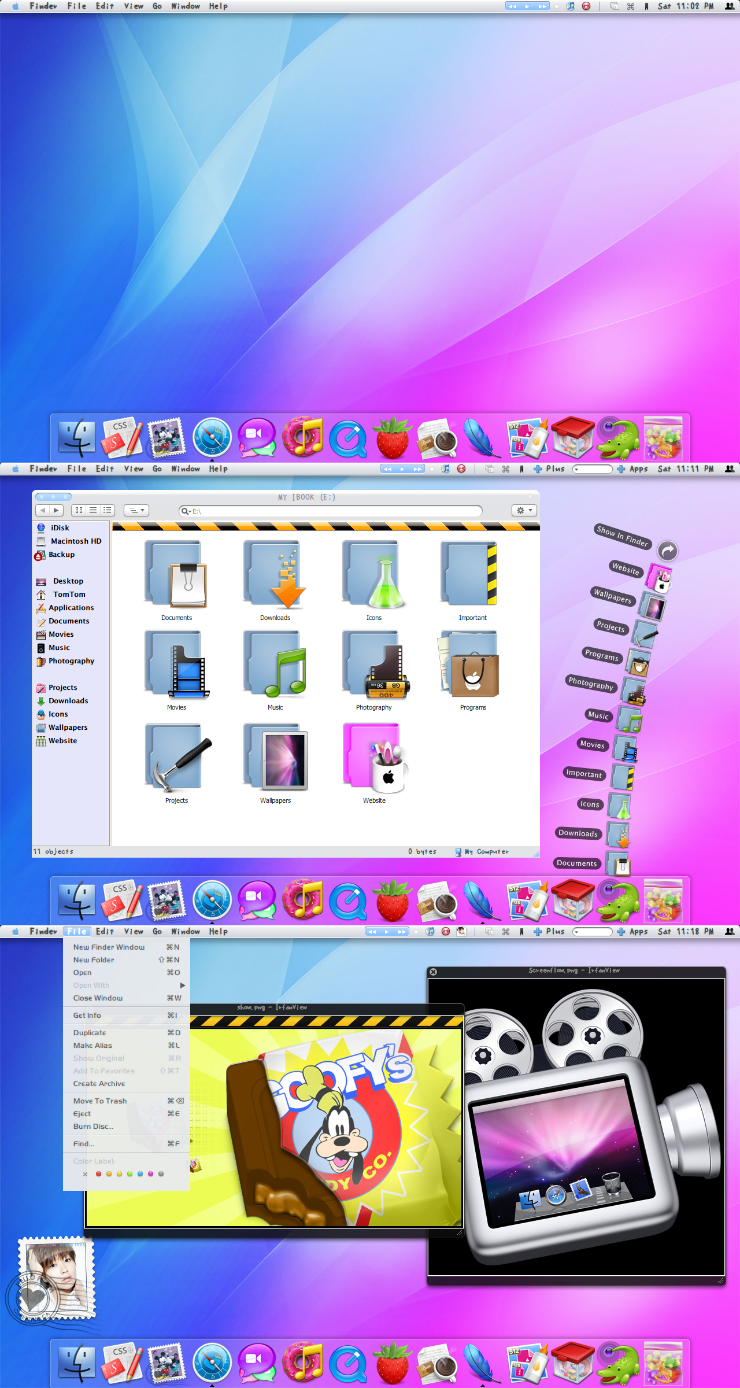This screenshot has width=740, height=1388.
Task: Open the search pill dropdown in the 11:18 PM menu bar
Action: pos(592,932)
